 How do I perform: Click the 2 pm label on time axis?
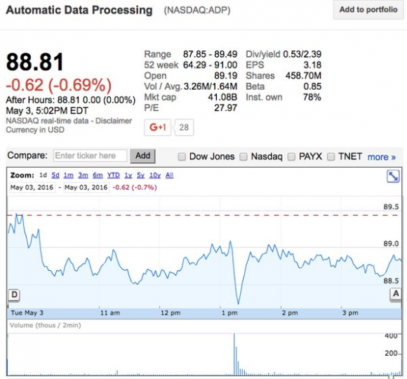[x=290, y=313]
